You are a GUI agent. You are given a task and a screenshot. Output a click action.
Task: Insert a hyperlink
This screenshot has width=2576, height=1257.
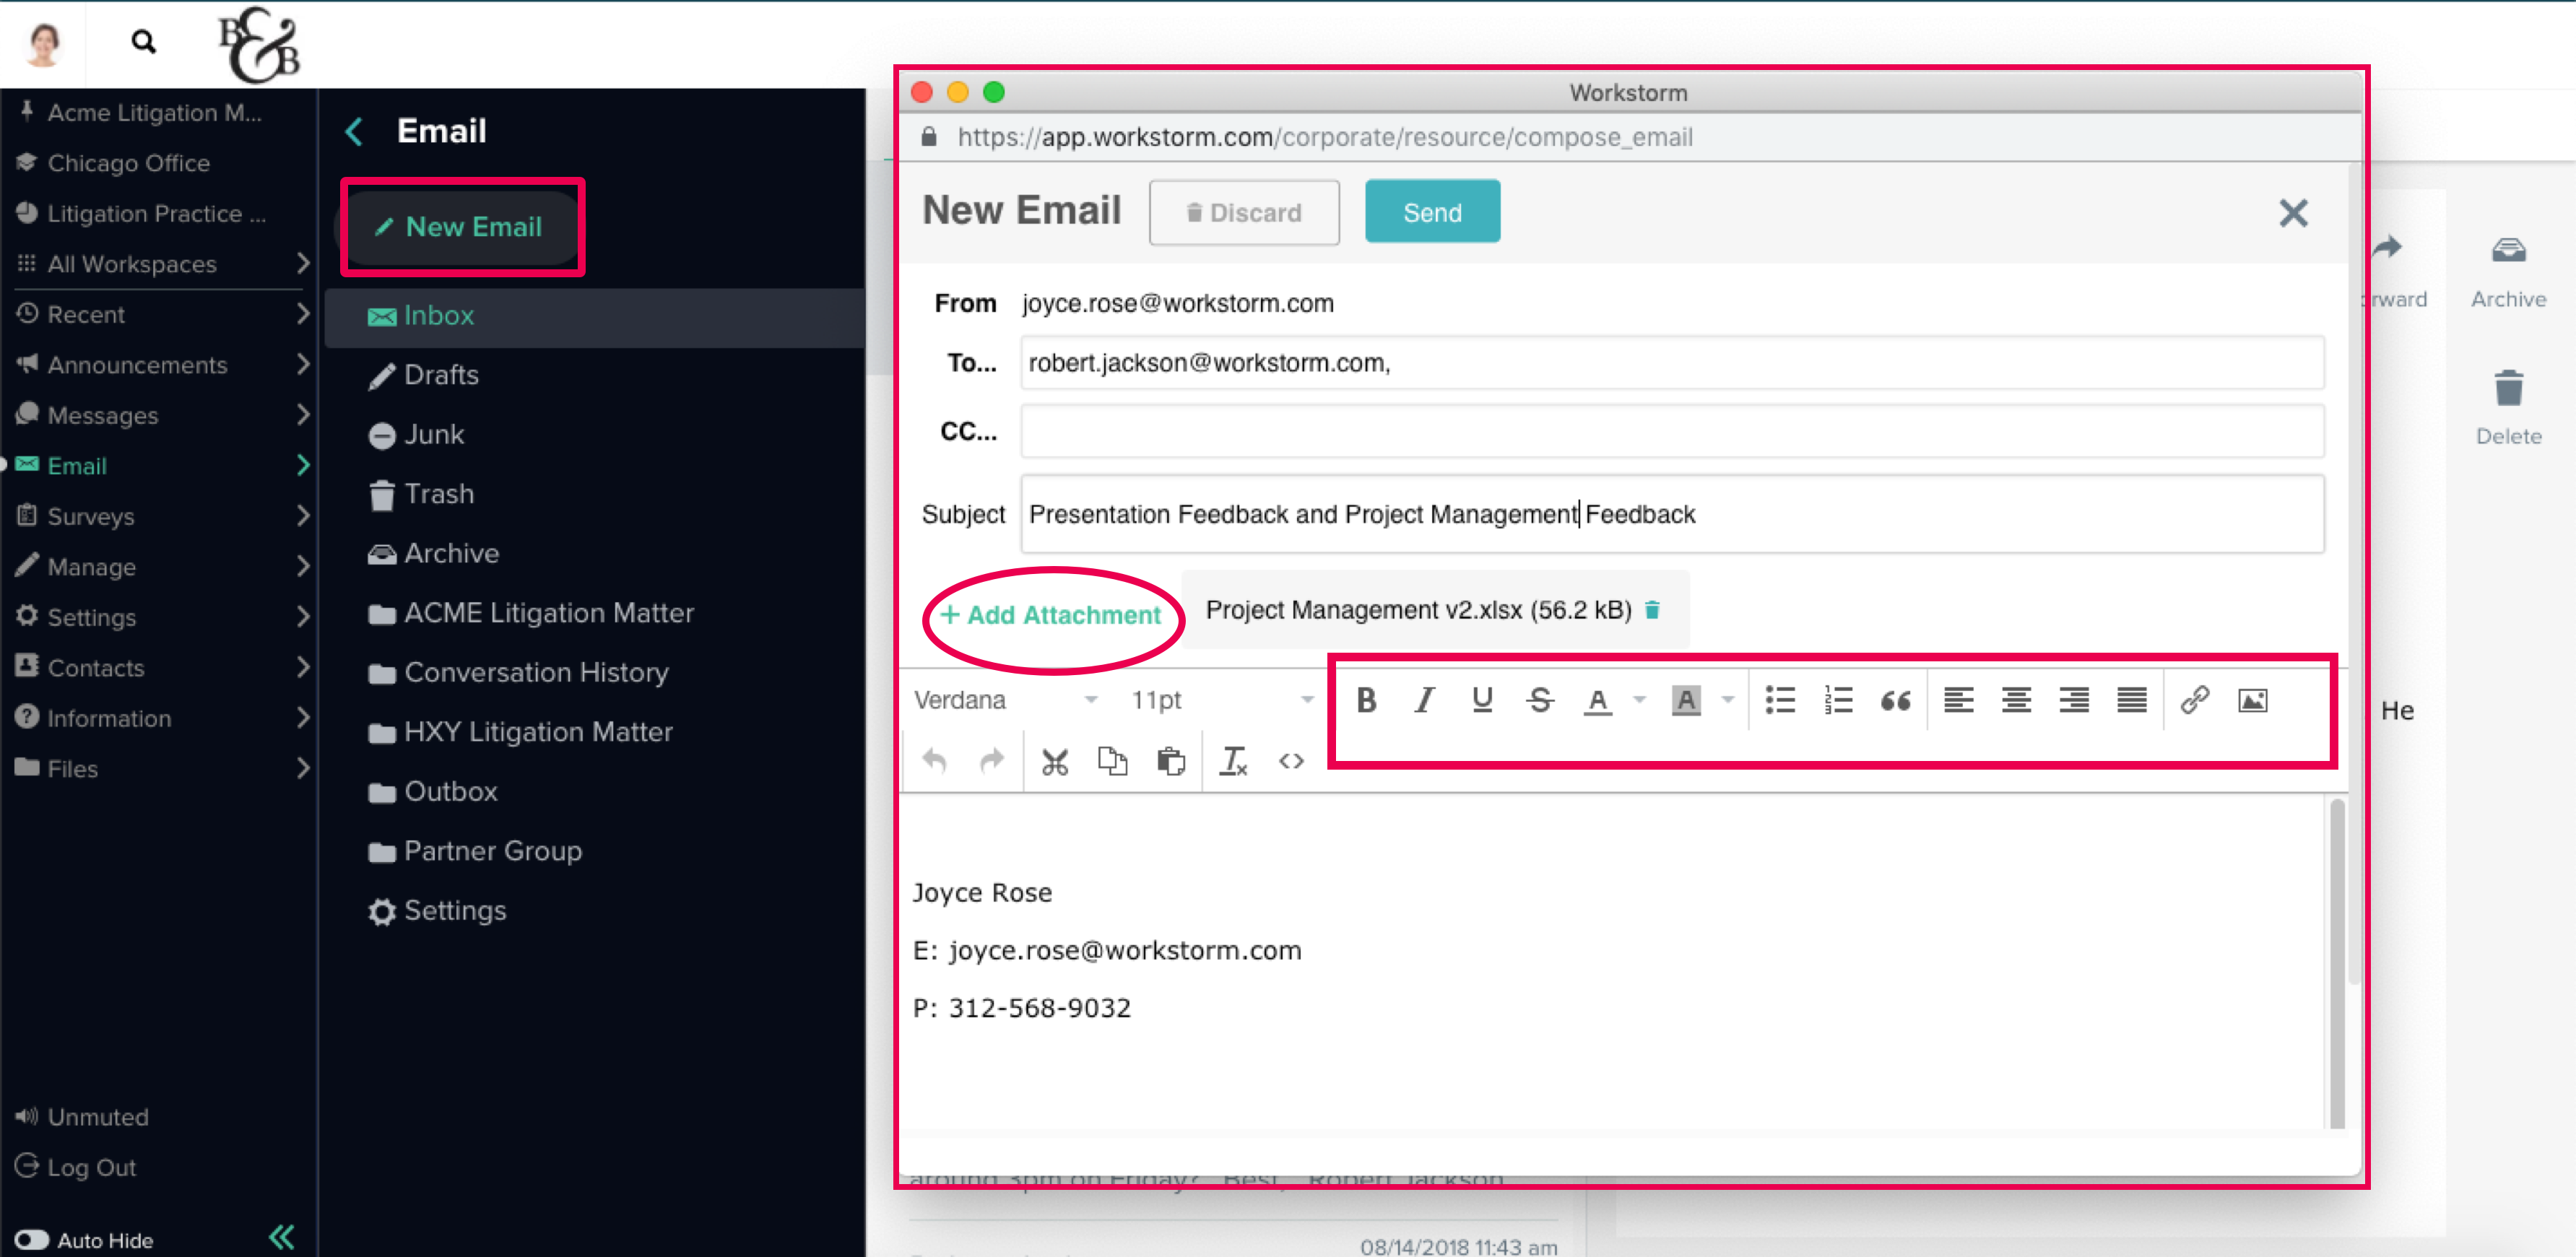click(x=2194, y=700)
